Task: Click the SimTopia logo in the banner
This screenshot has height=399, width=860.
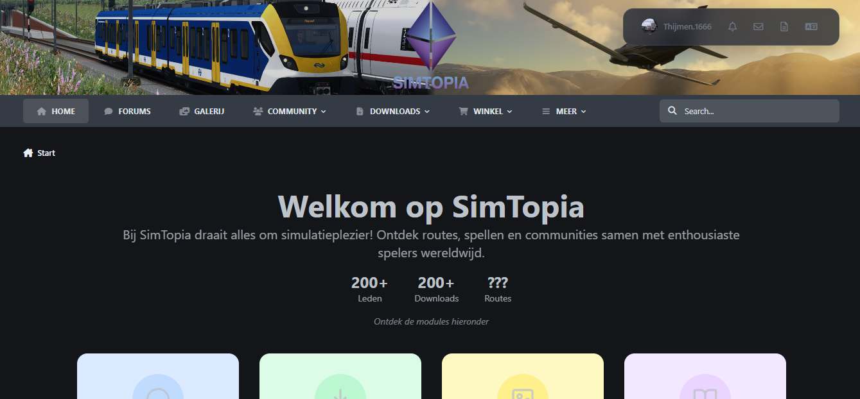Action: click(431, 46)
